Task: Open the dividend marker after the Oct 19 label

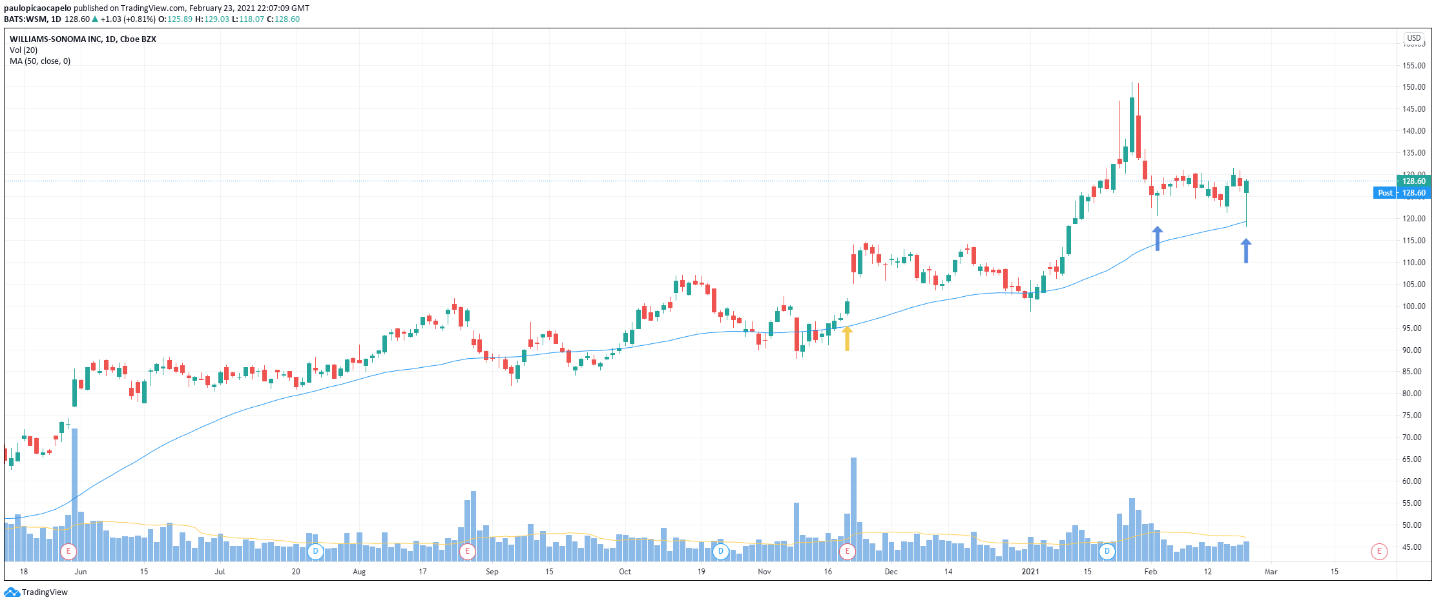Action: click(721, 552)
